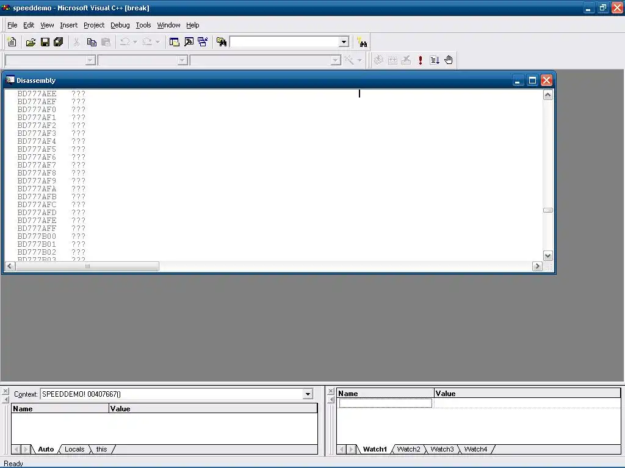Click the Cut scissors icon

click(x=76, y=42)
